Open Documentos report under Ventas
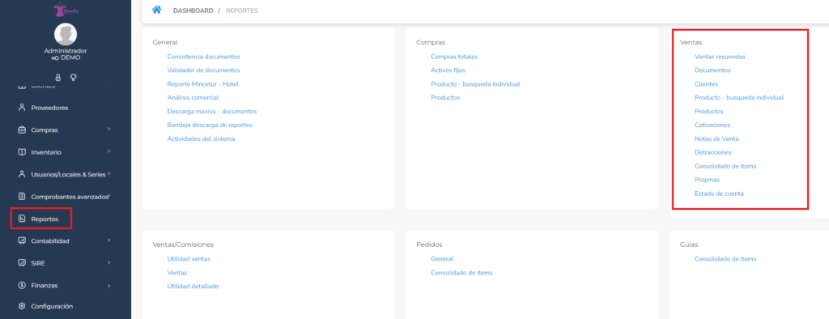829x319 pixels. click(712, 70)
